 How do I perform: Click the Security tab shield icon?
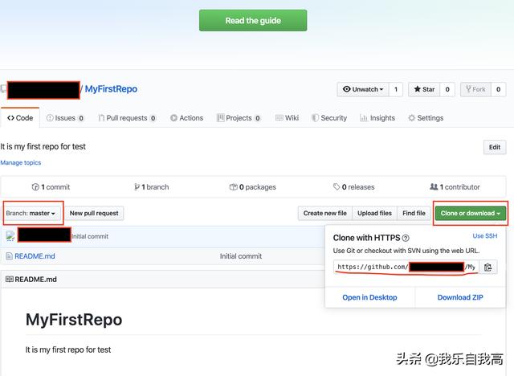click(x=315, y=118)
